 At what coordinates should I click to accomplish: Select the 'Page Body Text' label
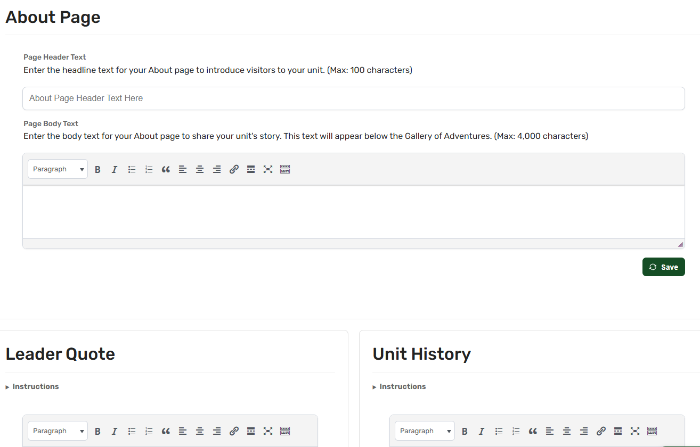51,123
